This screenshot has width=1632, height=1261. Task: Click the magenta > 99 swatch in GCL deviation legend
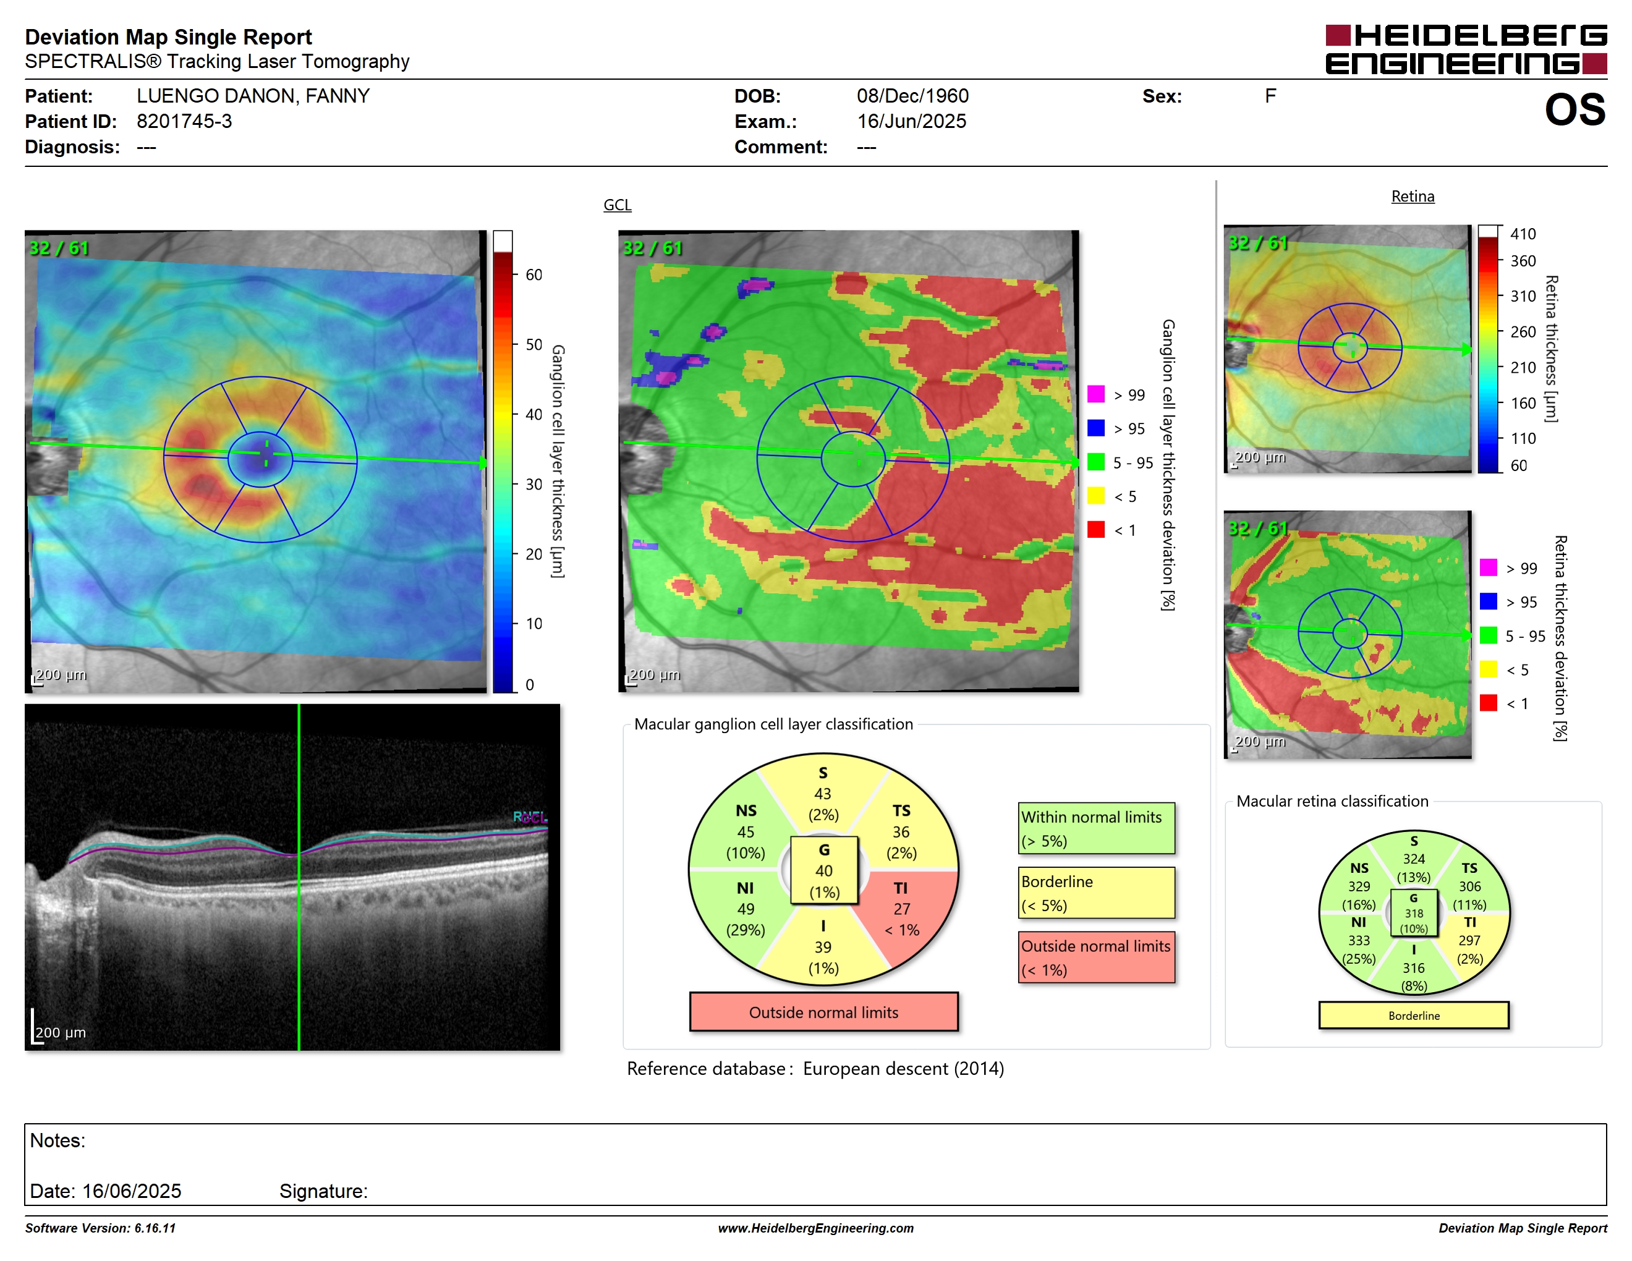(x=1095, y=394)
